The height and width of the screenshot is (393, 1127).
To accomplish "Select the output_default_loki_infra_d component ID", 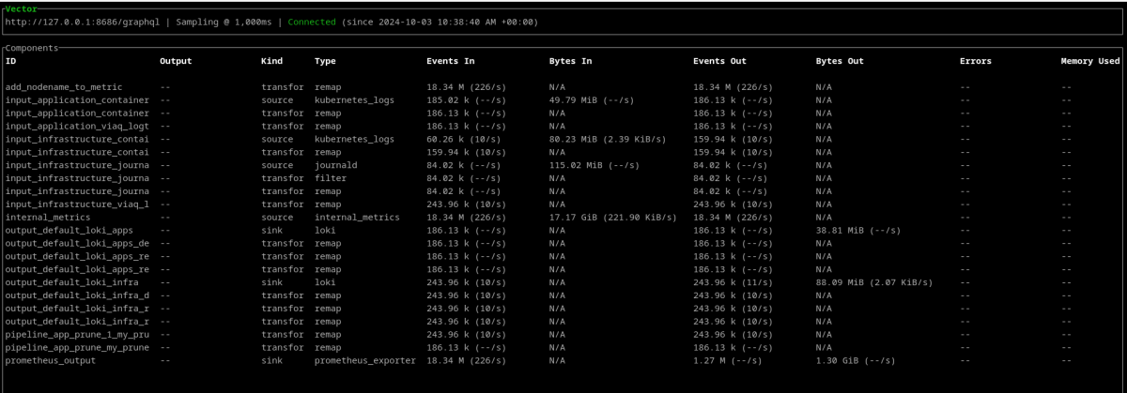I will (x=77, y=295).
